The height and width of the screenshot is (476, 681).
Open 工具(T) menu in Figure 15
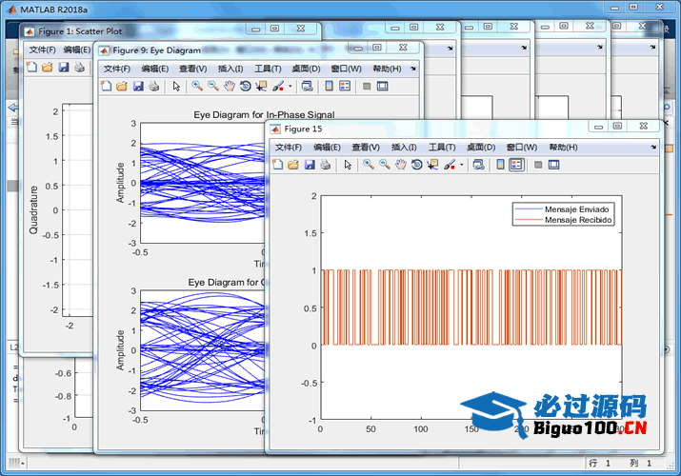click(x=442, y=148)
